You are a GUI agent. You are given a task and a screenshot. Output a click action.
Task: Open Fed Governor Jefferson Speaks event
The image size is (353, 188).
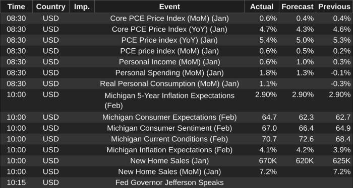tap(169, 182)
